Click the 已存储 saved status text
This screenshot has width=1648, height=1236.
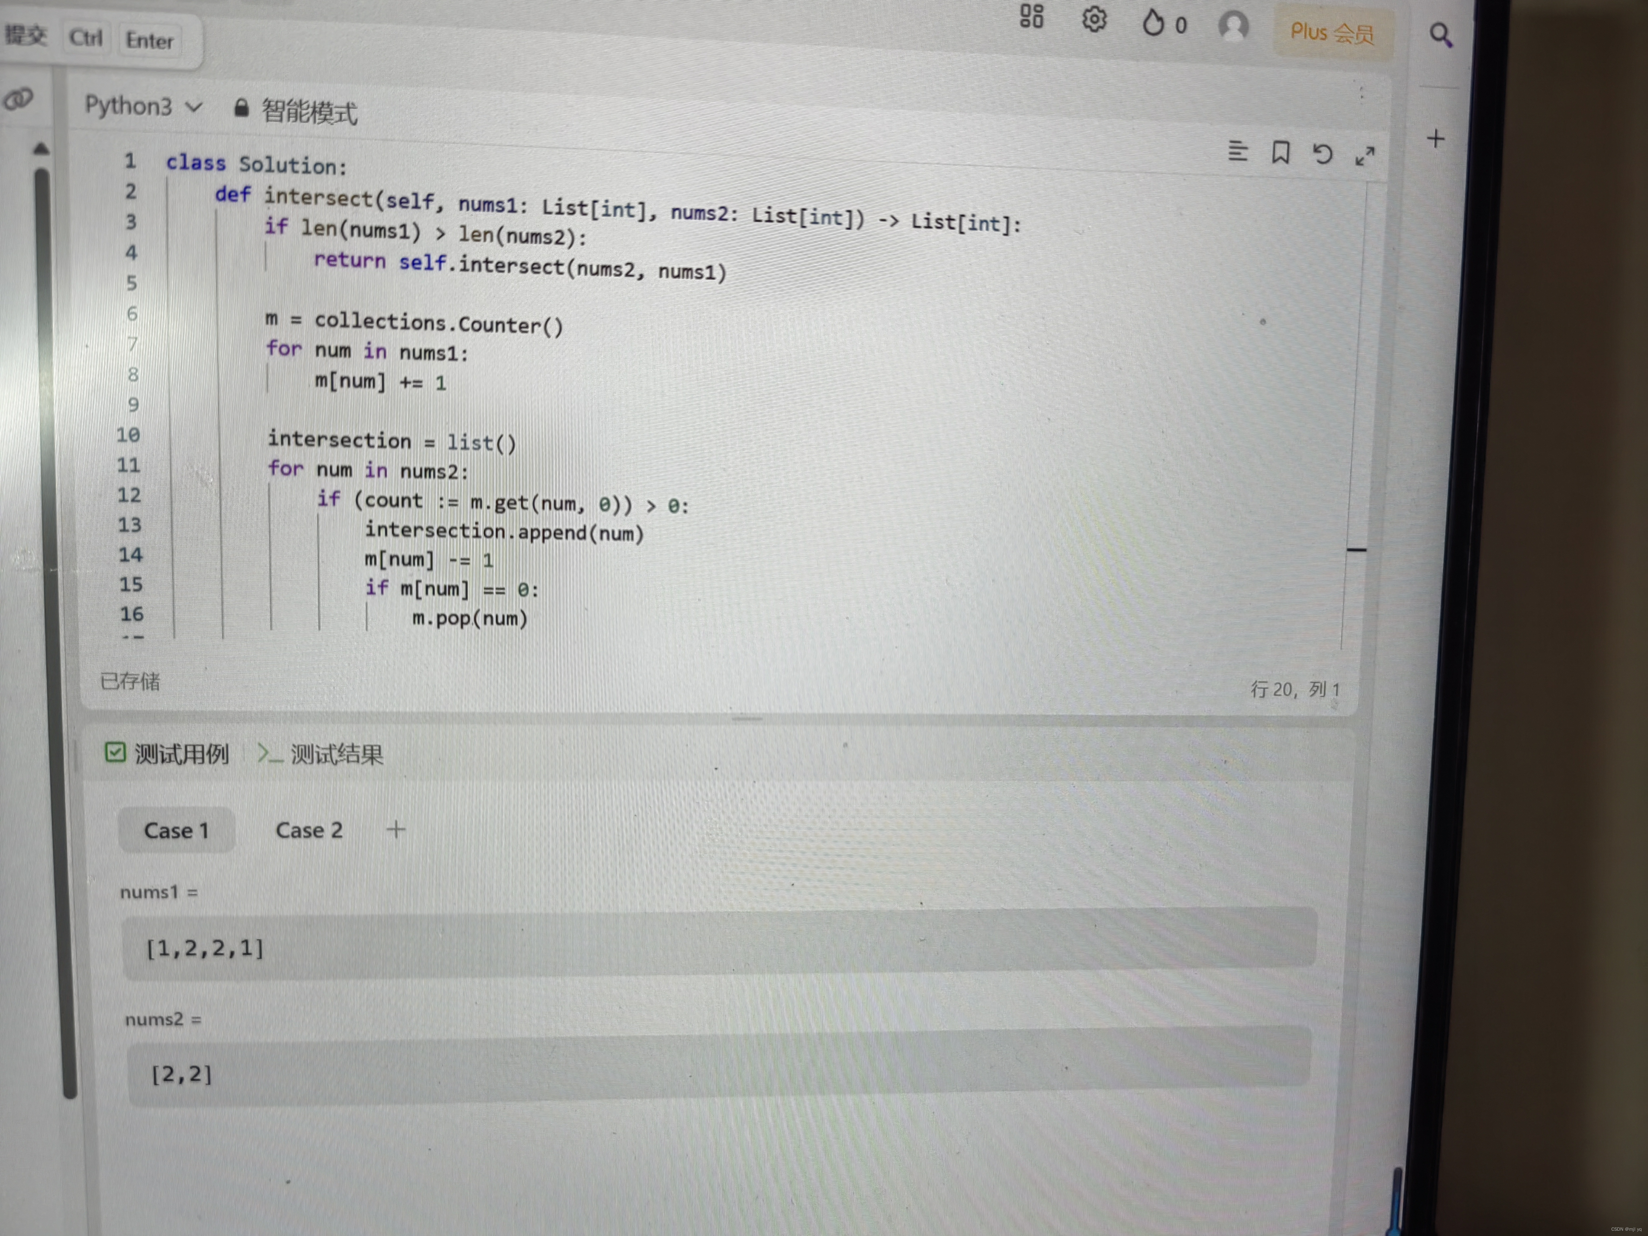tap(130, 681)
